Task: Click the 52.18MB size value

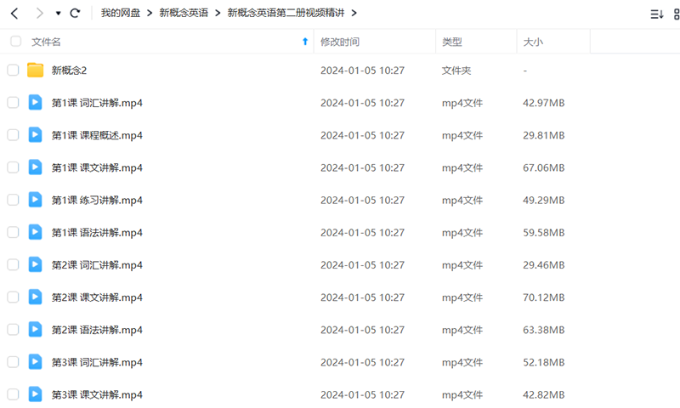Action: click(x=544, y=362)
